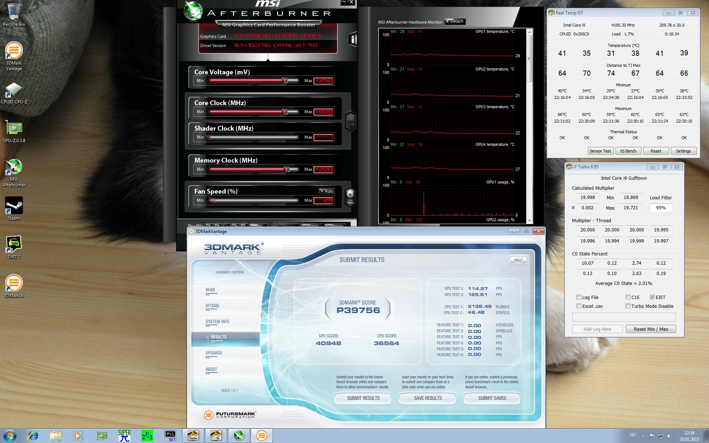The height and width of the screenshot is (443, 709).
Task: Click the Fan Speed slider handle
Action: (212, 200)
